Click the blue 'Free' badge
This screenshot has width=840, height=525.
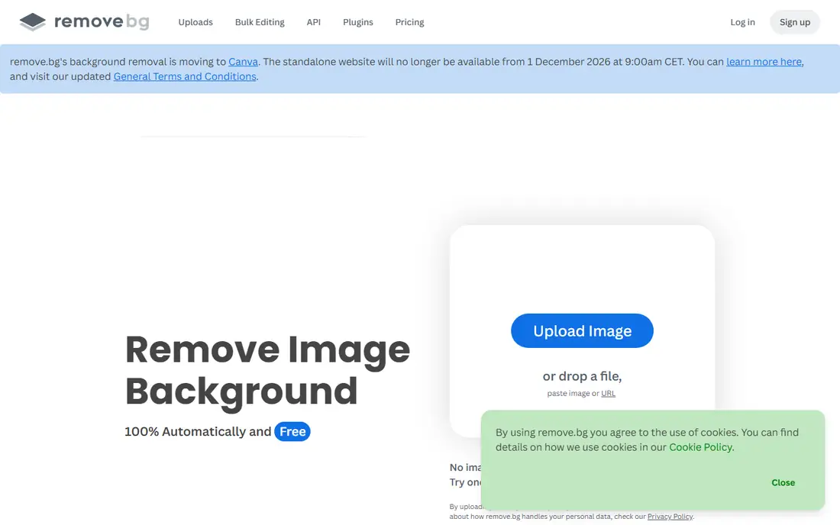pos(292,431)
